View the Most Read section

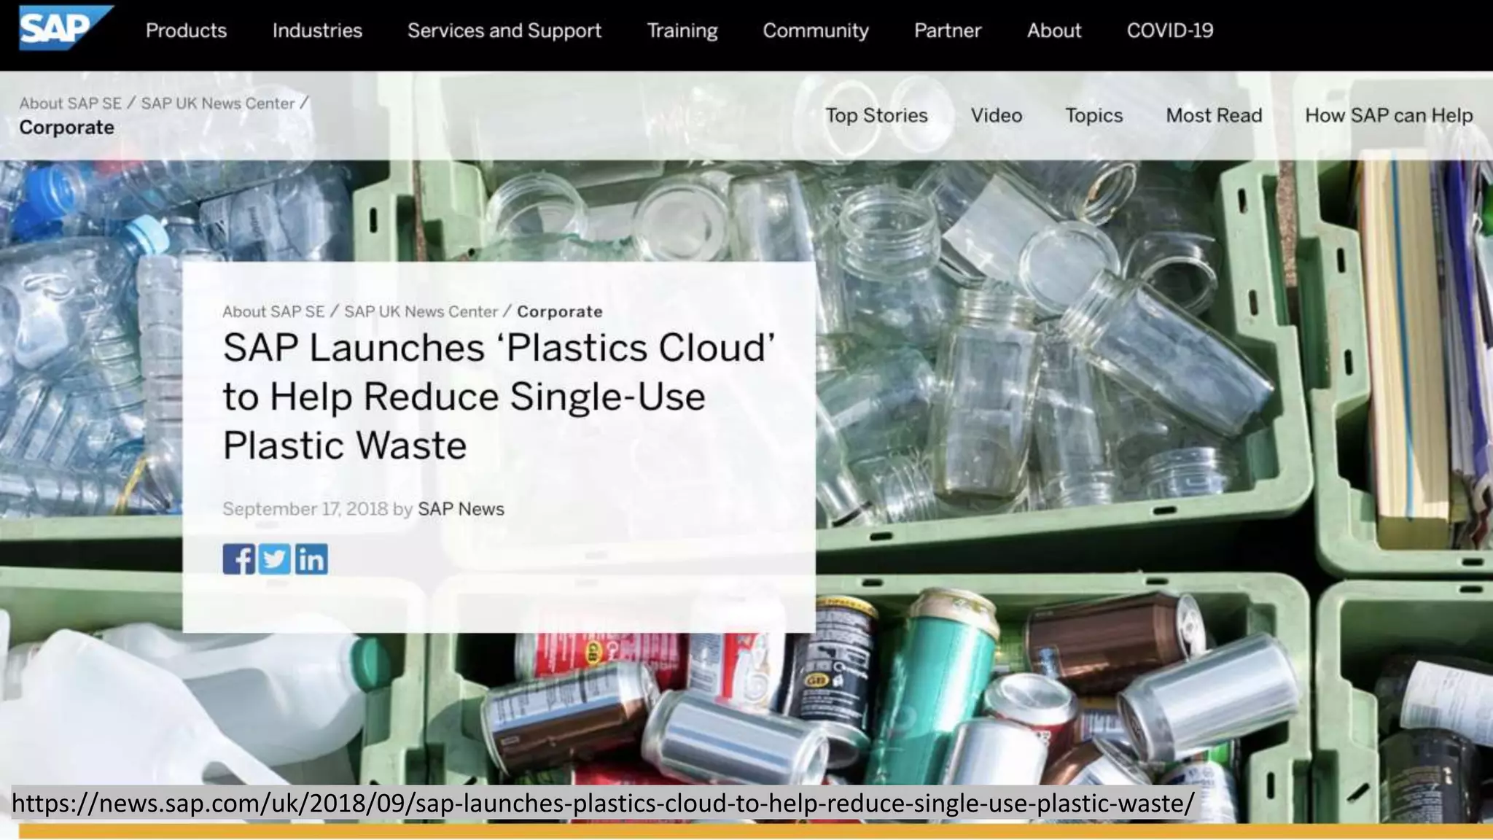pyautogui.click(x=1214, y=115)
